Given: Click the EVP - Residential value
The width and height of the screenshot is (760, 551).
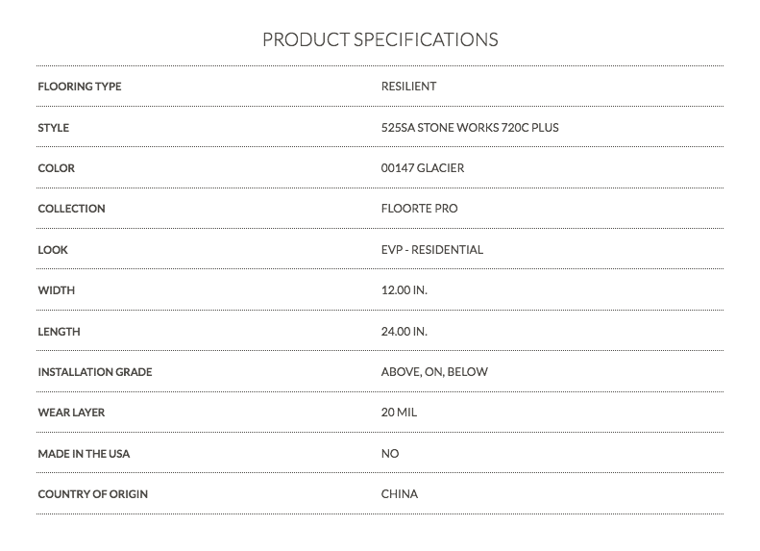Looking at the screenshot, I should pyautogui.click(x=431, y=250).
